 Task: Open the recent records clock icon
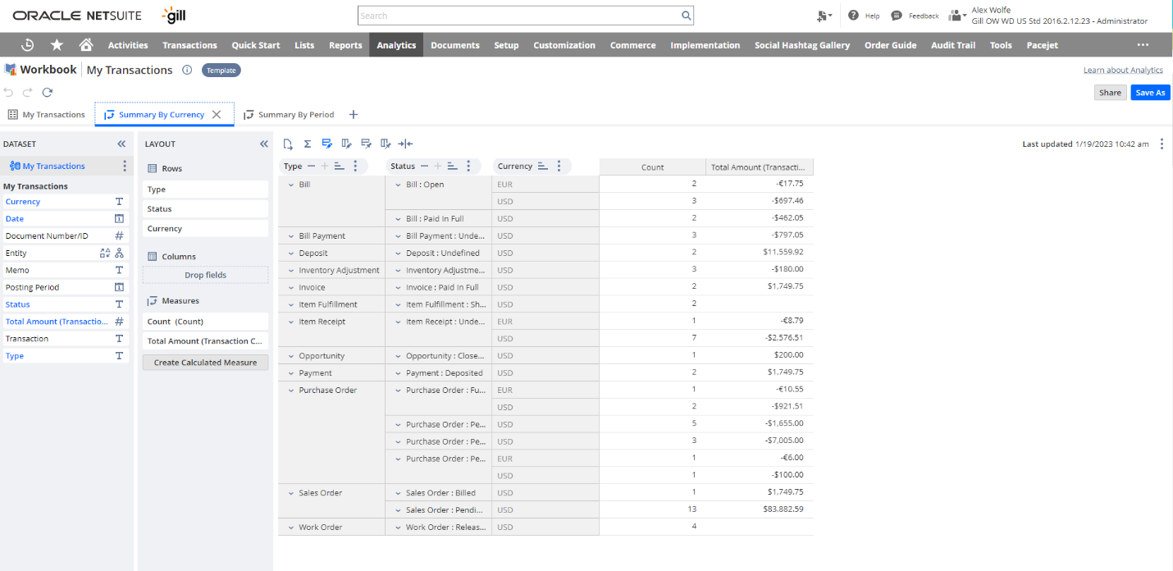pos(27,44)
